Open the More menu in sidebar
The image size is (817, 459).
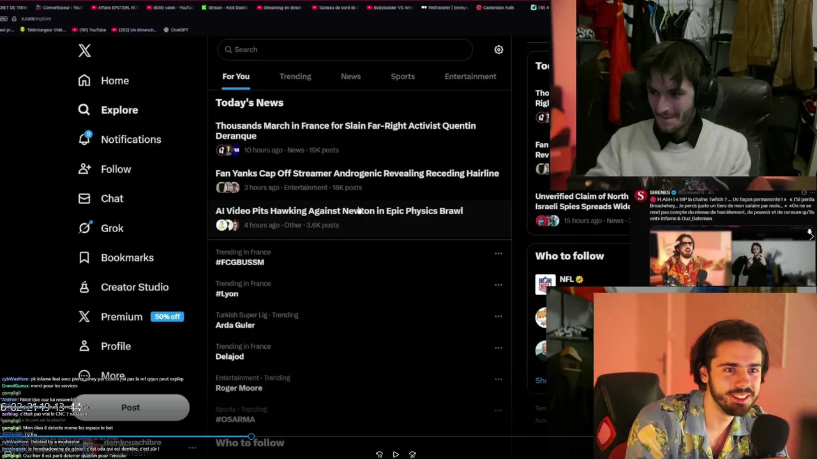pyautogui.click(x=102, y=375)
